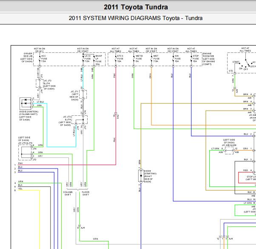The image size is (256, 249).
Task: Click the AJ5 connector label below ignition switch
Action: (x=237, y=91)
